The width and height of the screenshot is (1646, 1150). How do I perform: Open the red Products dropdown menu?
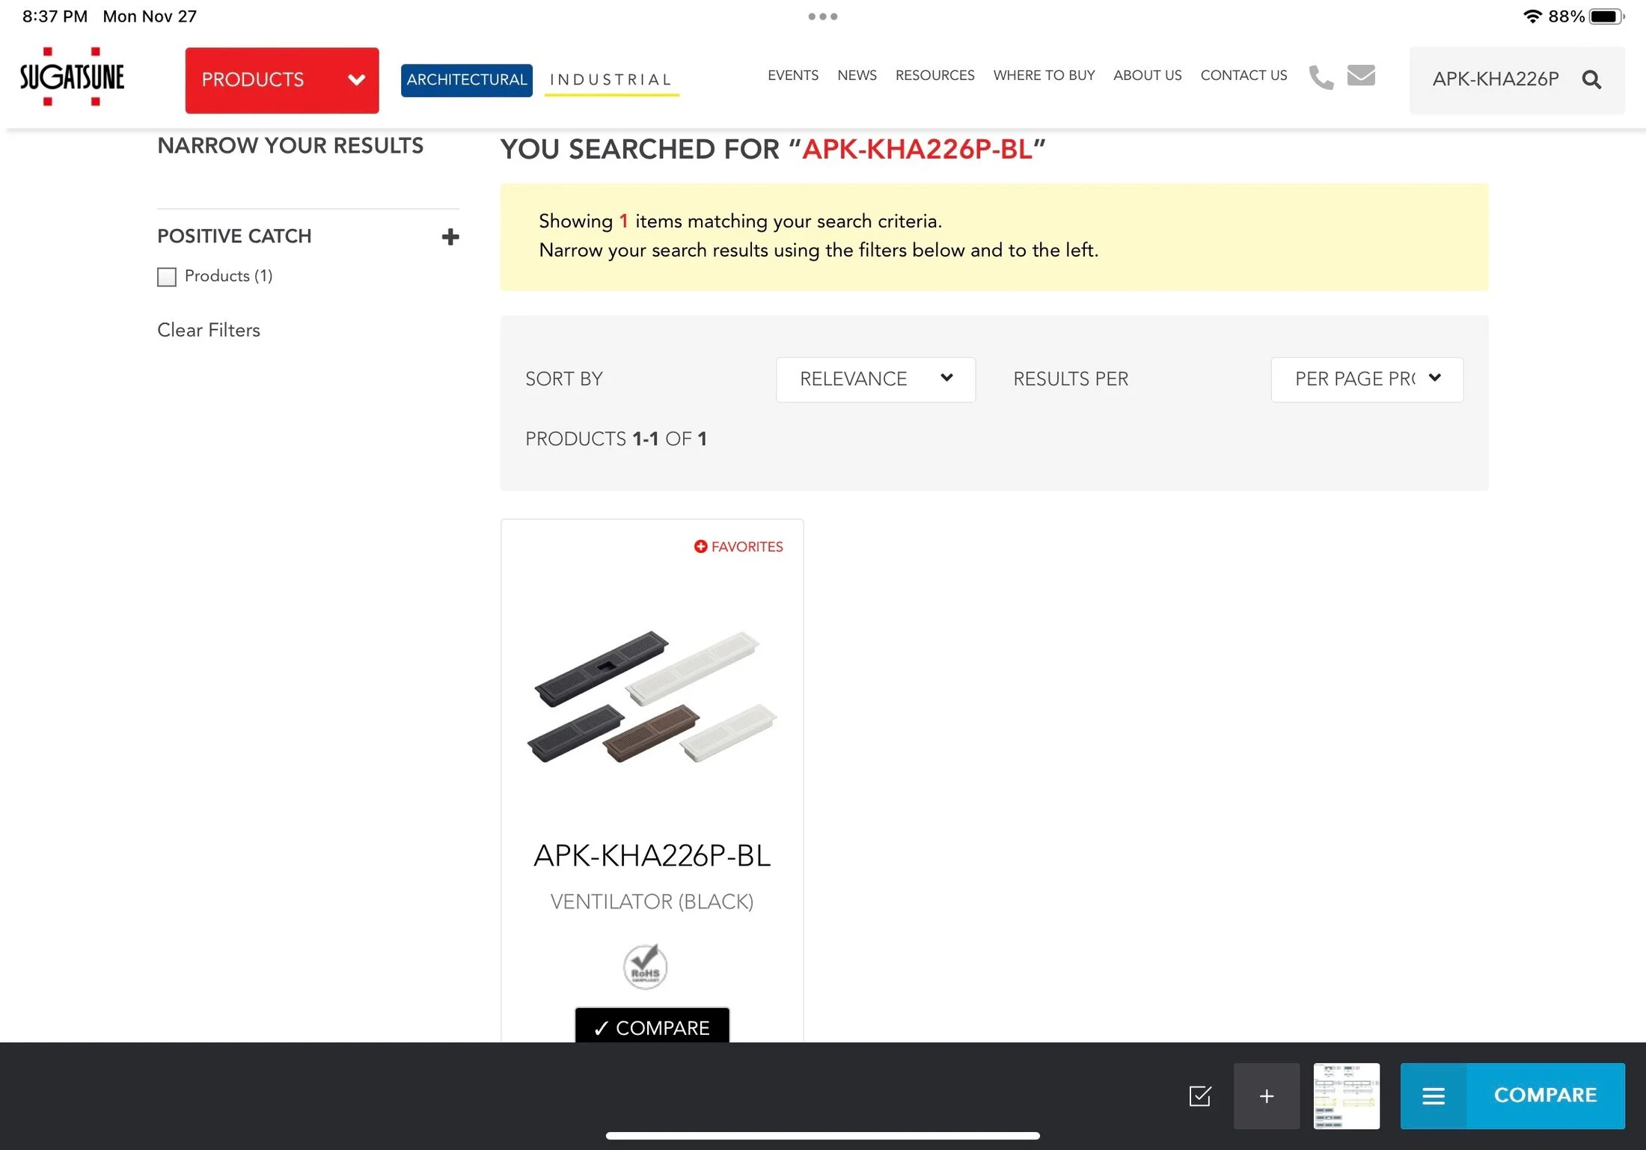[282, 80]
